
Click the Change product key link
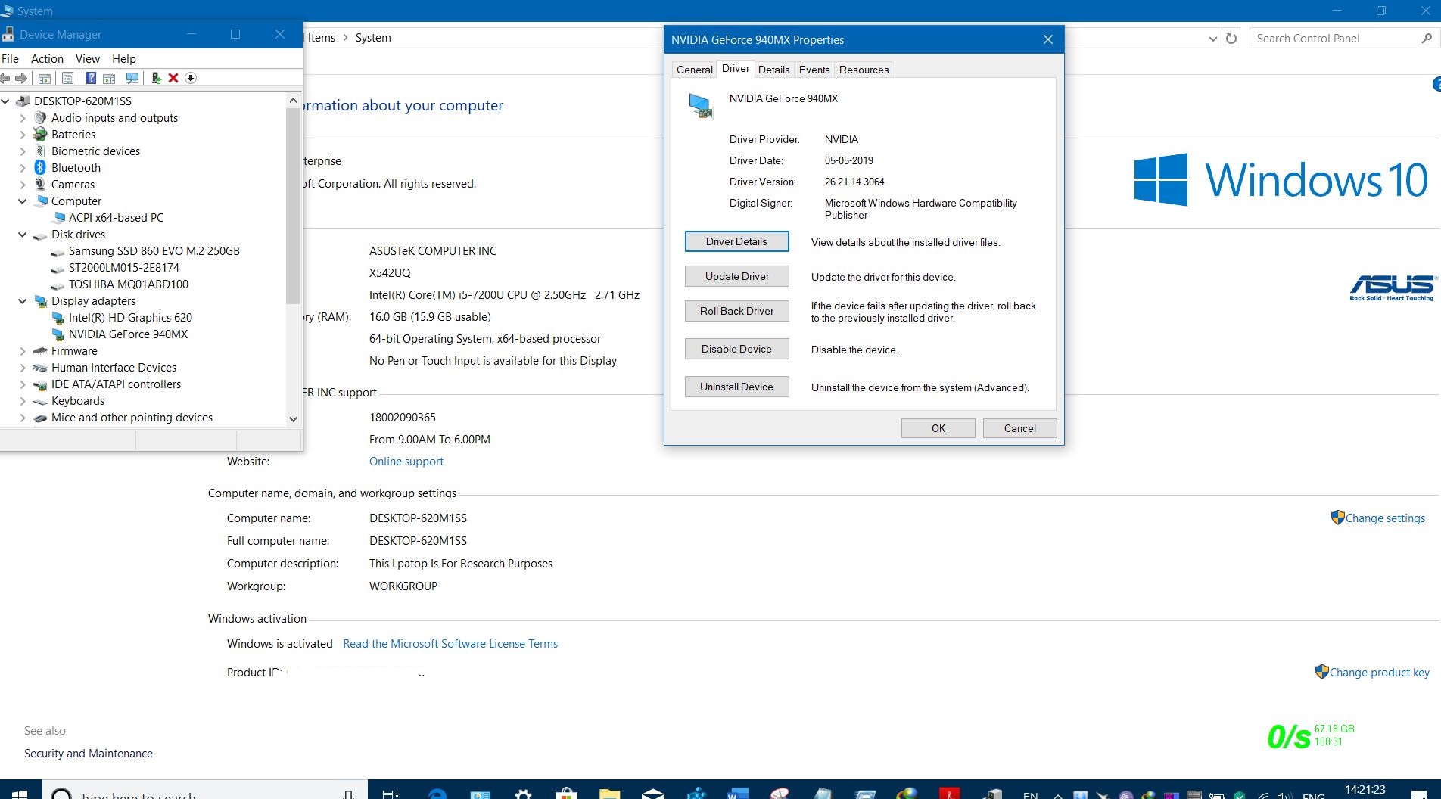pos(1380,673)
